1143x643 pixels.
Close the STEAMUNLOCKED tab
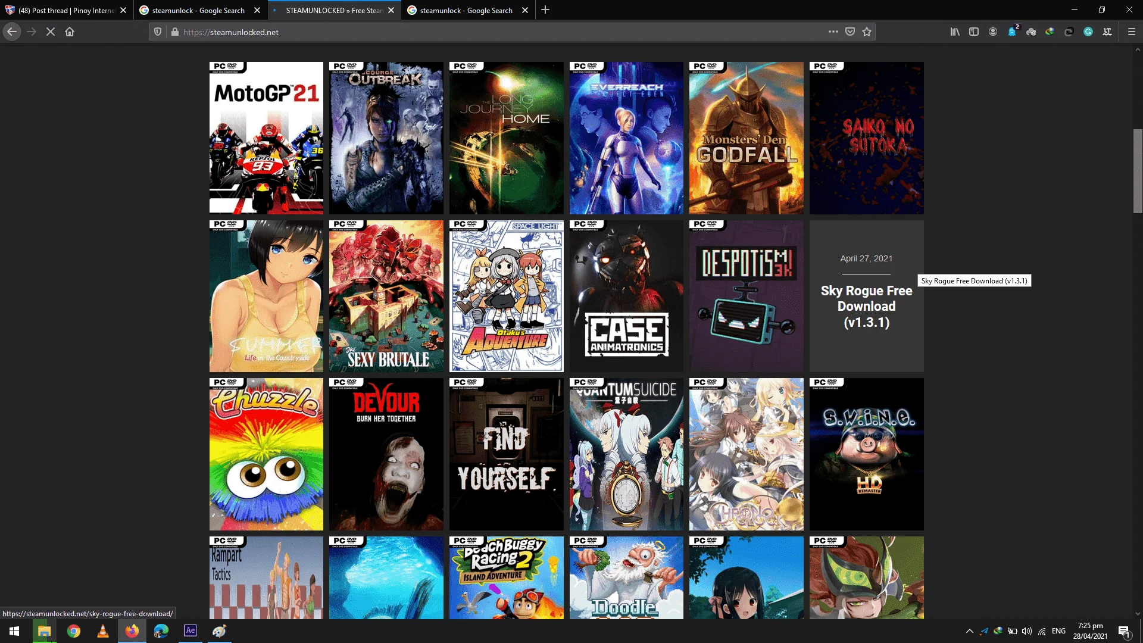391,10
